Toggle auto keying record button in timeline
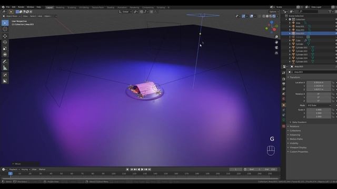Viewport: 337px width, 189px height. coord(127,169)
